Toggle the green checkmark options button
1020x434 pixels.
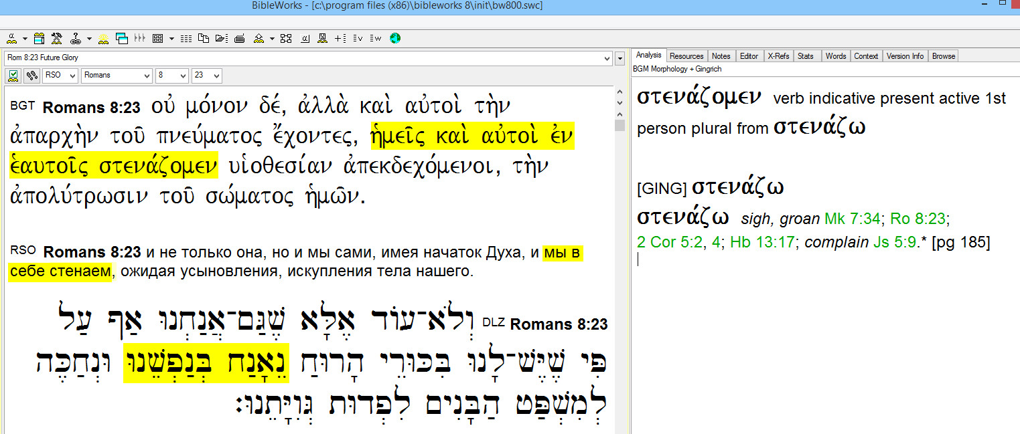13,76
